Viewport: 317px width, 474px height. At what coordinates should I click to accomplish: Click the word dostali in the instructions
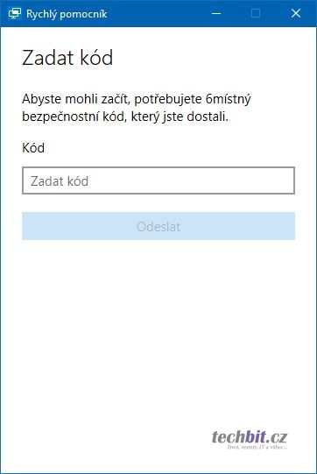pyautogui.click(x=208, y=117)
